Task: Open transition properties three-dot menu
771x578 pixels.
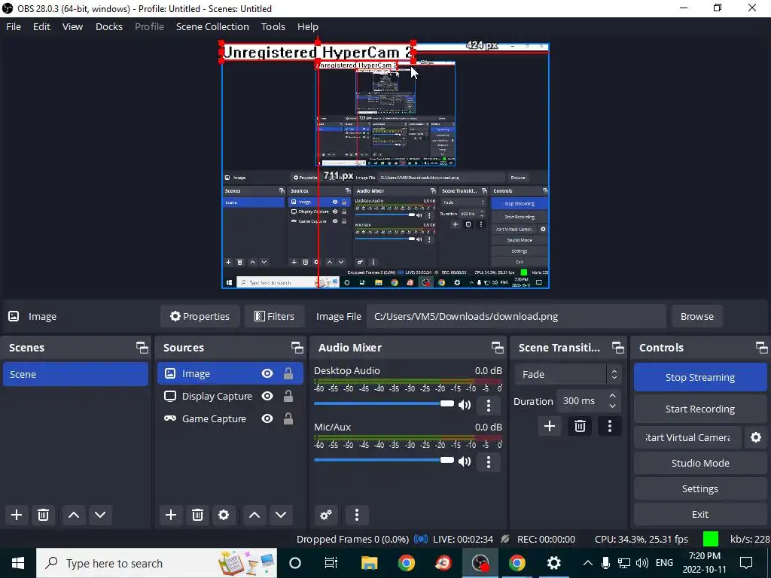Action: pyautogui.click(x=610, y=426)
